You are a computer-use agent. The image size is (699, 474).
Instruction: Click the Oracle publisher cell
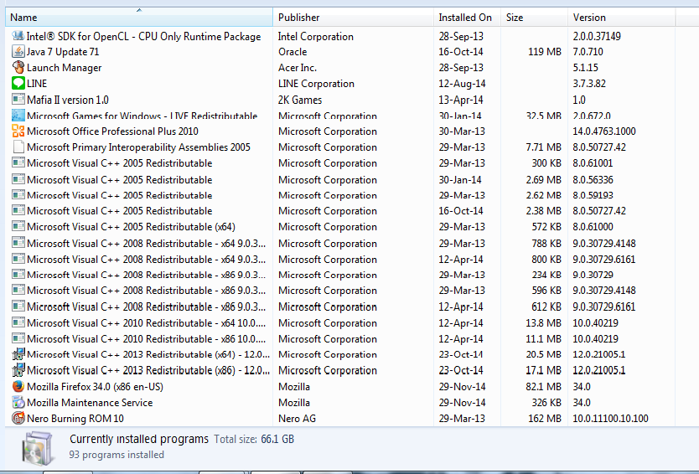coord(293,52)
